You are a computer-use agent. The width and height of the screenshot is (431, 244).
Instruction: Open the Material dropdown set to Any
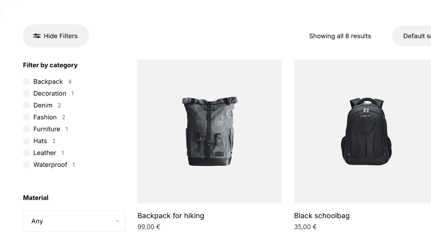point(74,221)
